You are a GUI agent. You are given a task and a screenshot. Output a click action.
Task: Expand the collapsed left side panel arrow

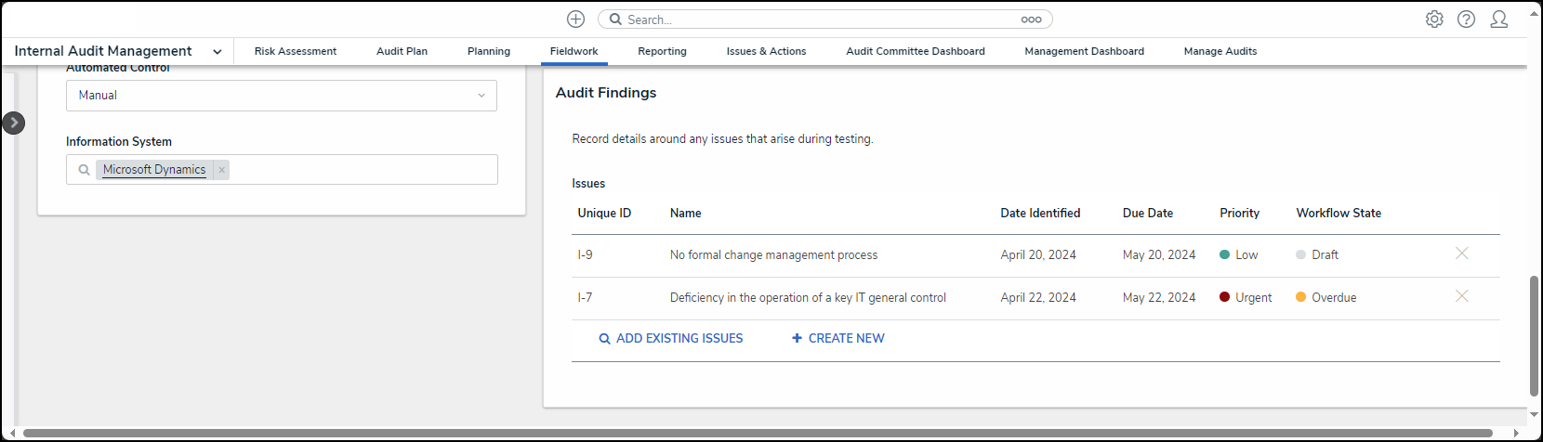[x=14, y=123]
